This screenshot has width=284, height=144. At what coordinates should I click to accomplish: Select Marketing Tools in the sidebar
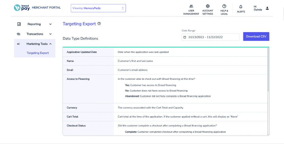pos(37,44)
